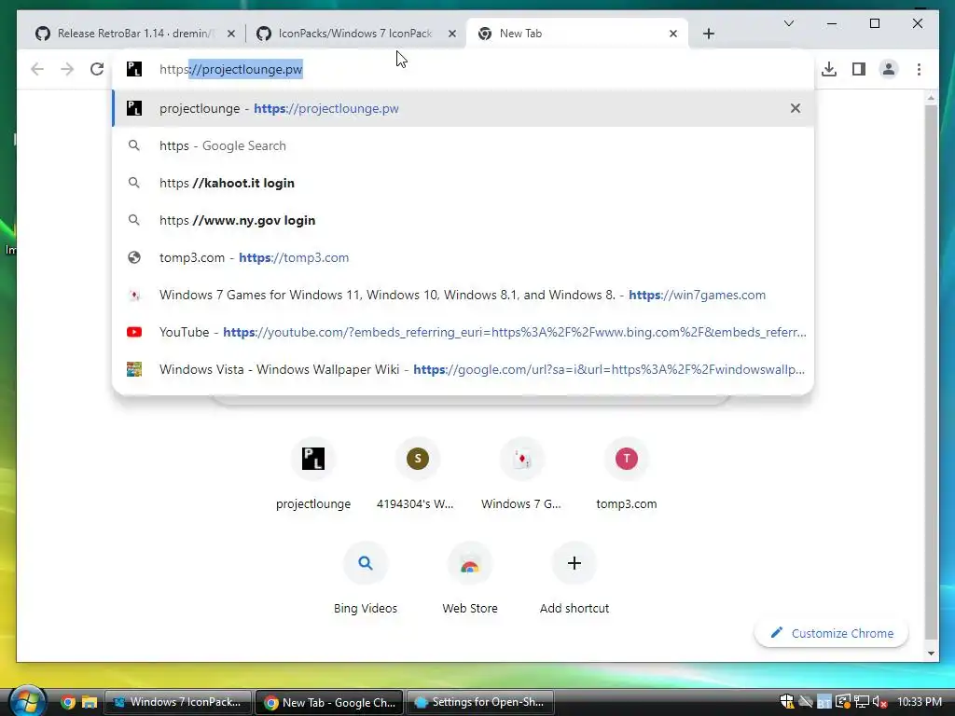Open the profile avatar icon

coord(889,69)
